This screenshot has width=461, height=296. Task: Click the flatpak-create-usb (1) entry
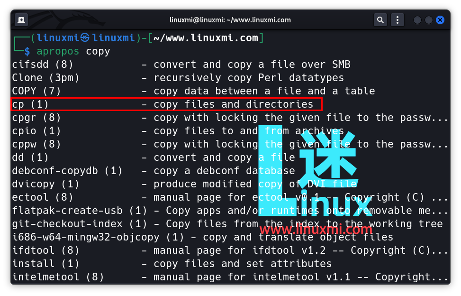pyautogui.click(x=80, y=210)
